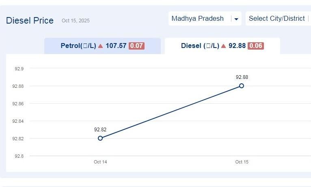The height and width of the screenshot is (187, 311).
Task: Expand the Select City/District dropdown
Action: click(278, 19)
